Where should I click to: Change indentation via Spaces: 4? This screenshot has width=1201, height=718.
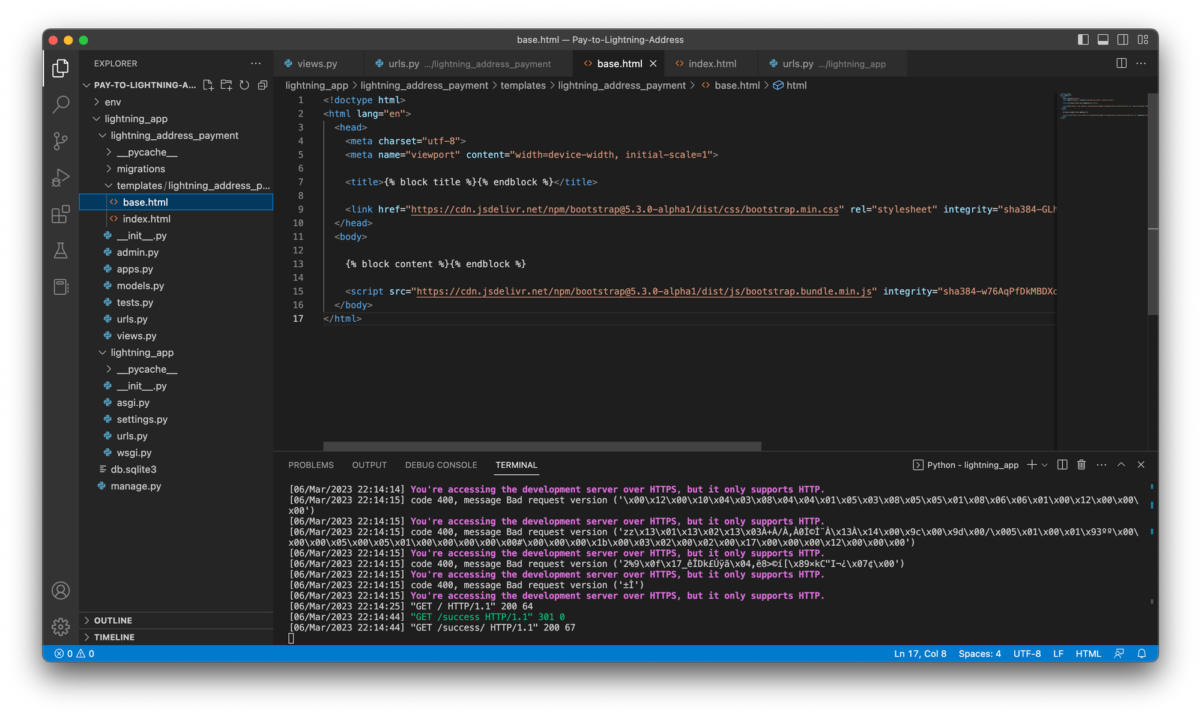[x=980, y=654]
